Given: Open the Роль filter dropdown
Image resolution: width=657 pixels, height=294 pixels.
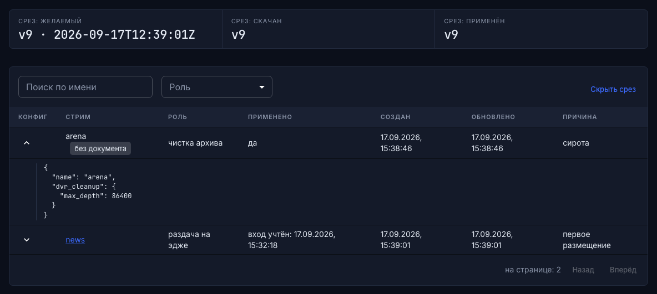Looking at the screenshot, I should (216, 87).
